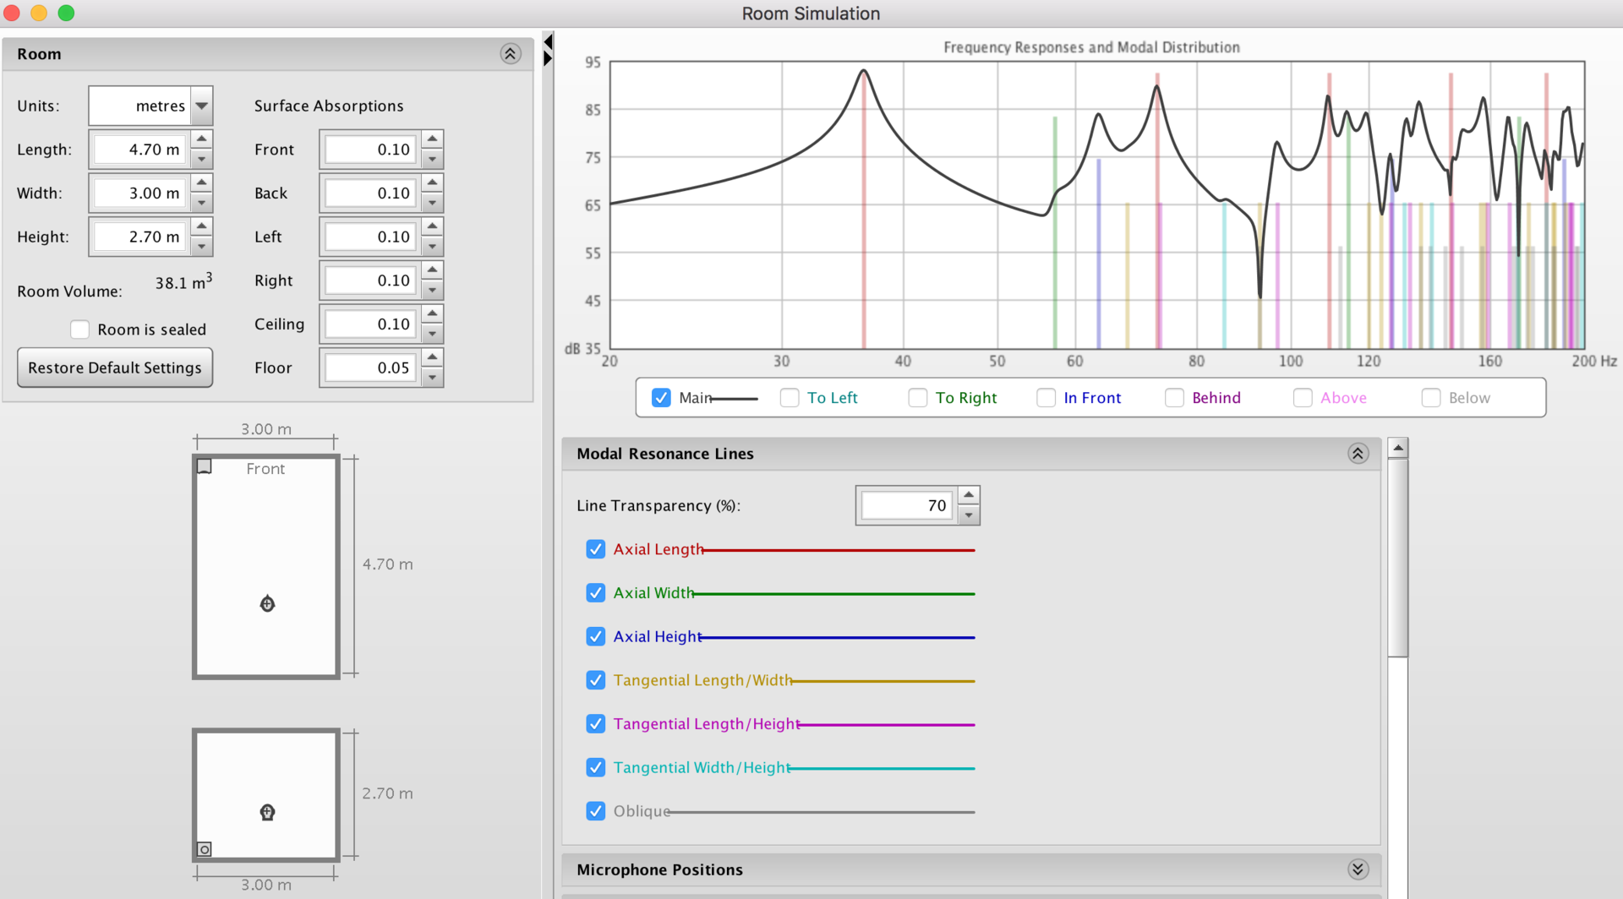Enable the To Left response checkbox
1623x899 pixels.
(x=790, y=398)
